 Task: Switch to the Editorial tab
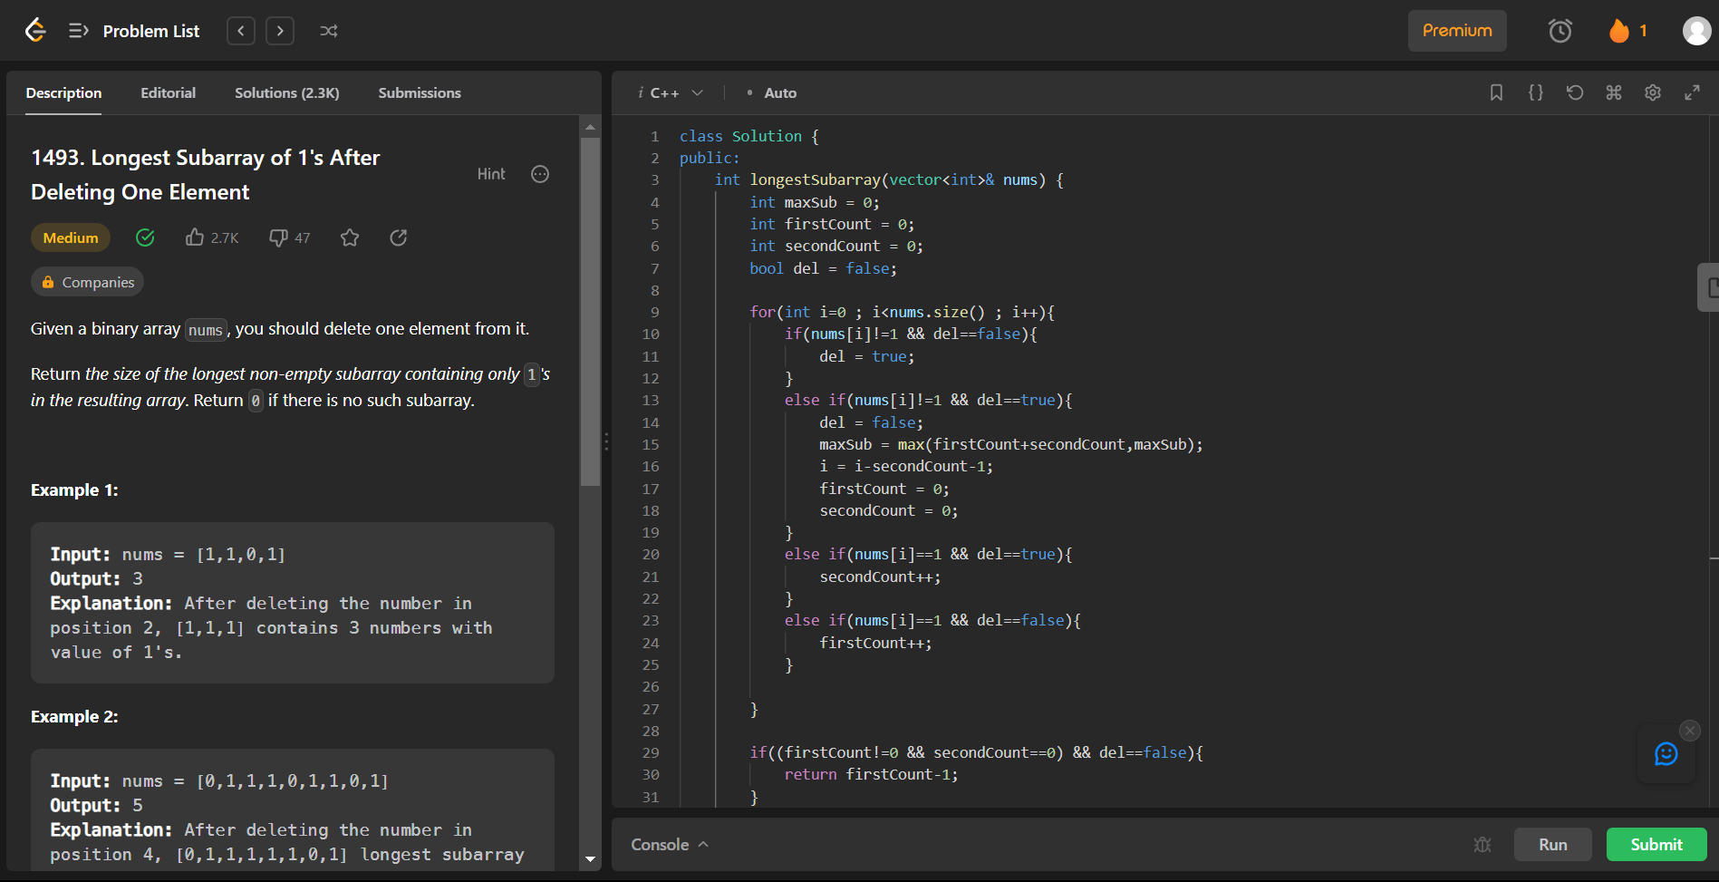coord(168,92)
